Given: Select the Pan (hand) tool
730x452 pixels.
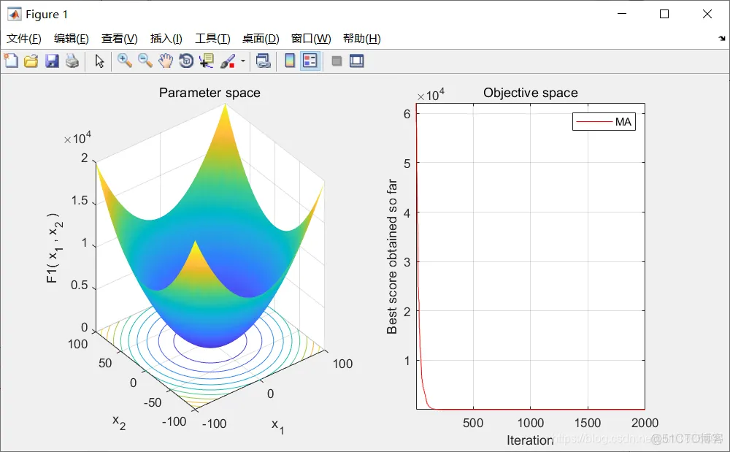Looking at the screenshot, I should click(165, 61).
